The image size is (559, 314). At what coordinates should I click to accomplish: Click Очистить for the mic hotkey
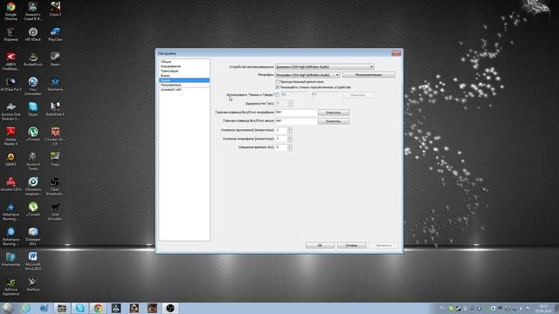(x=334, y=113)
